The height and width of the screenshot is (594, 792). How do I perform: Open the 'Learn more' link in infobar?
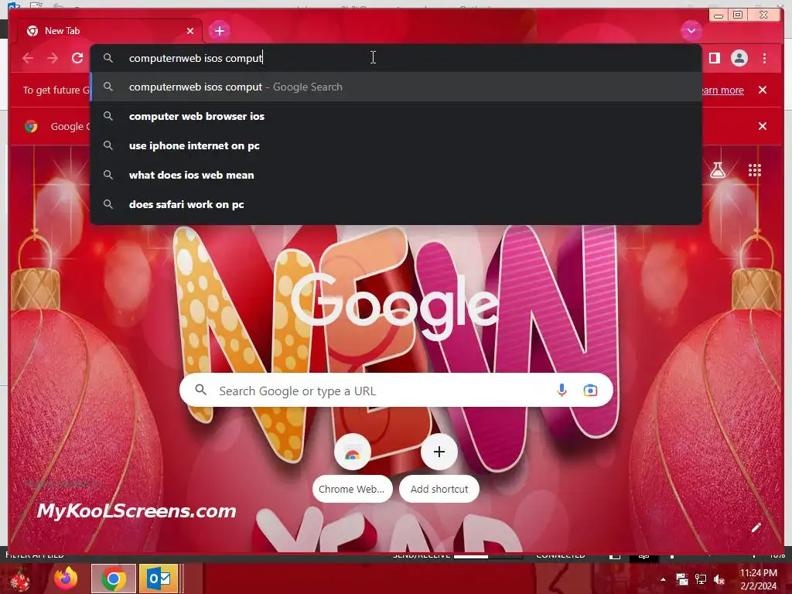(x=722, y=90)
